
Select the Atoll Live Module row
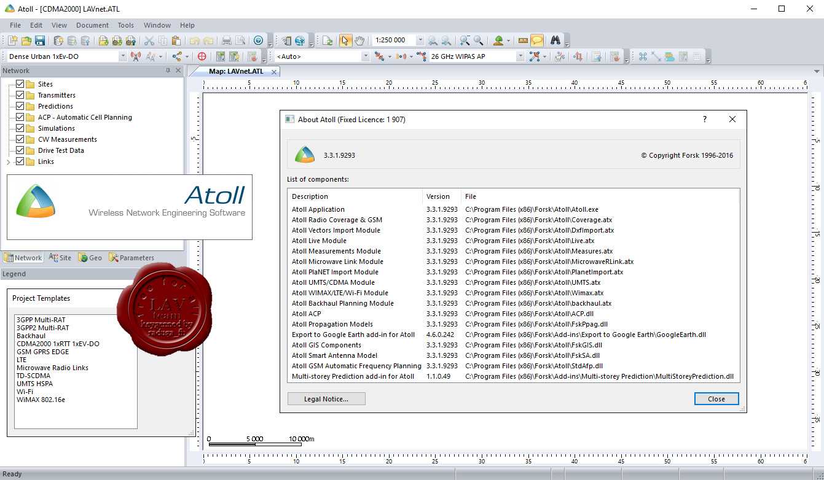pyautogui.click(x=513, y=241)
